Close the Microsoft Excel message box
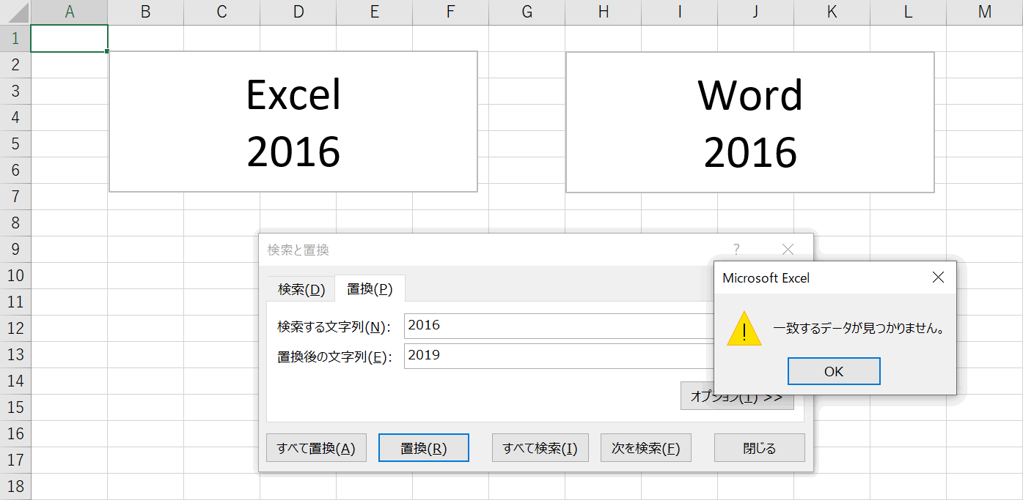1023x500 pixels. pos(938,277)
